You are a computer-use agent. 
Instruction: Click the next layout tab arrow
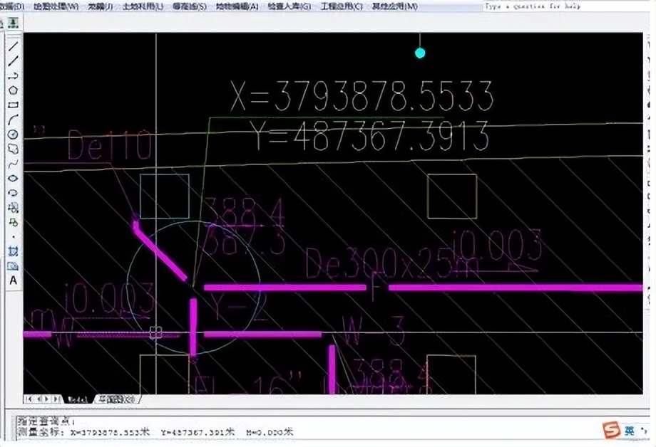pyautogui.click(x=47, y=399)
